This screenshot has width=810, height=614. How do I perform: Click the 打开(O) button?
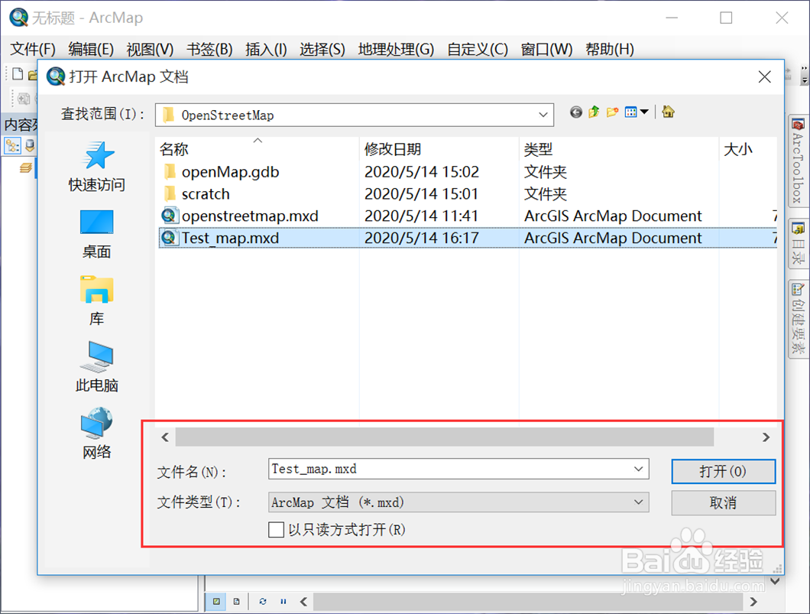(722, 472)
